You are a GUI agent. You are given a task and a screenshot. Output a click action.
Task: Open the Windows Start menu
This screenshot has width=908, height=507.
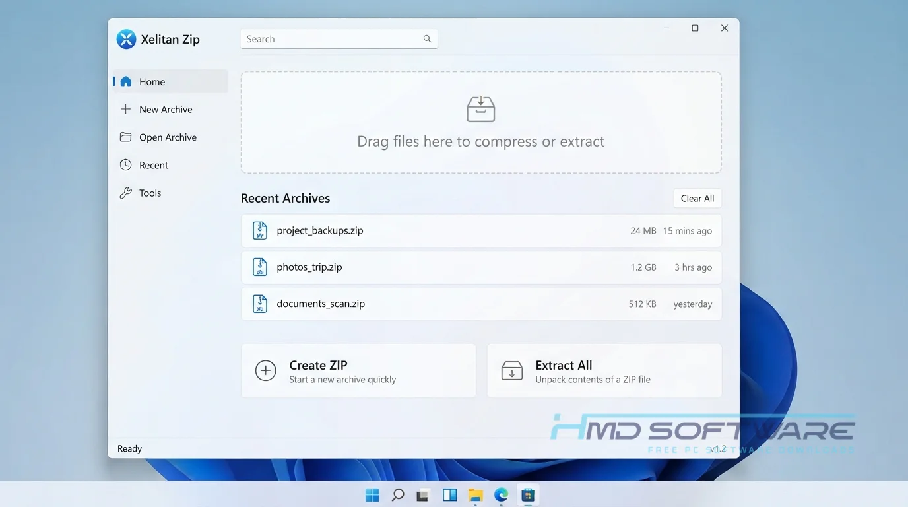click(x=372, y=495)
